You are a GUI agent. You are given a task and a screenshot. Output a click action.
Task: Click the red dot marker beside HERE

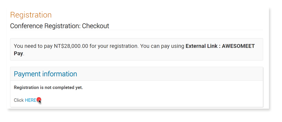pyautogui.click(x=39, y=100)
